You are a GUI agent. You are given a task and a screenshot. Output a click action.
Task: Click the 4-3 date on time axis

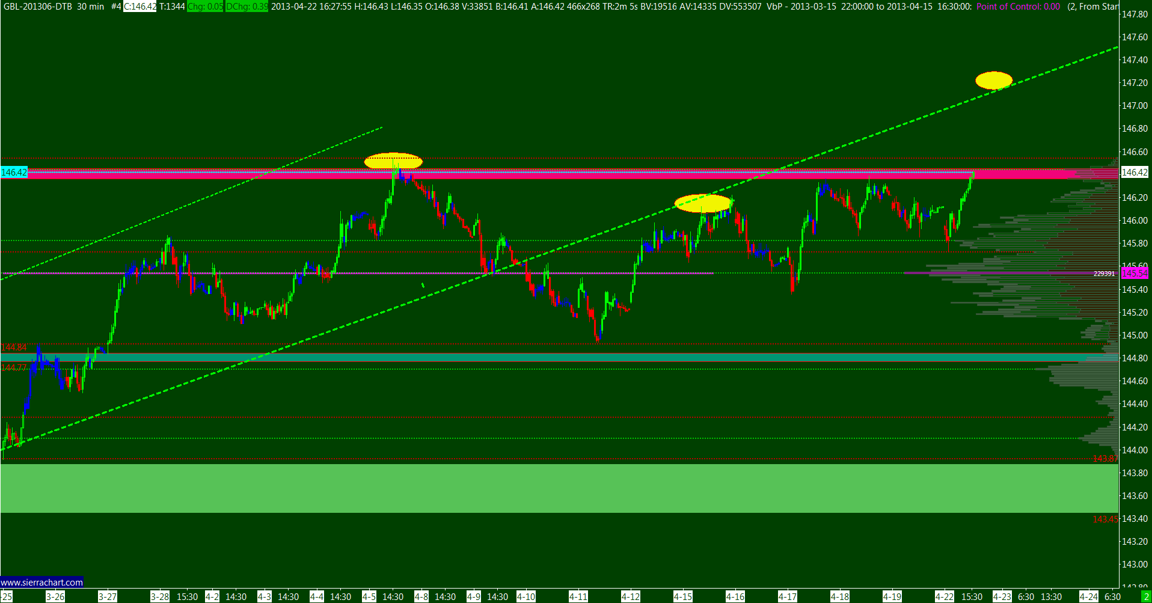[x=264, y=597]
